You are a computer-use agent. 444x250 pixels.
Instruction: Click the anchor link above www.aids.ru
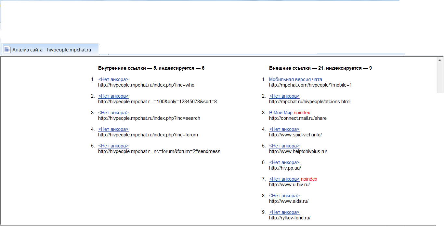click(x=284, y=196)
